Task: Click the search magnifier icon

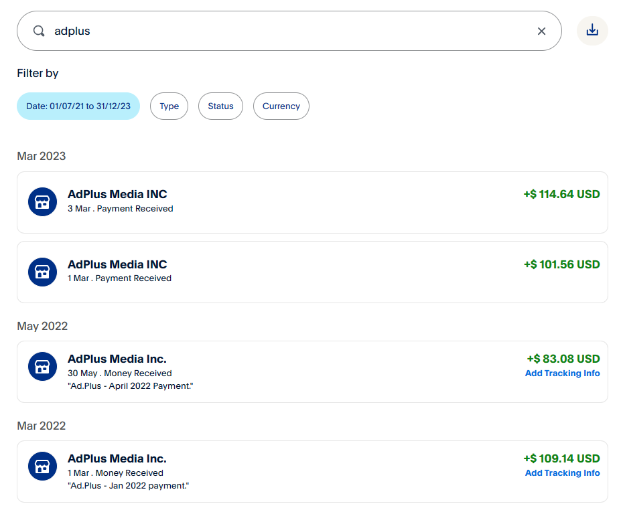Action: point(39,31)
